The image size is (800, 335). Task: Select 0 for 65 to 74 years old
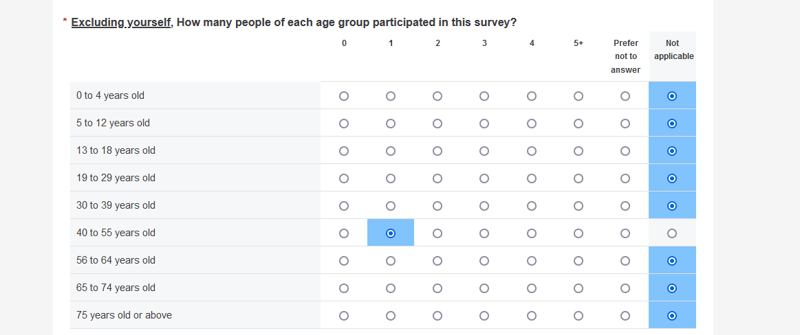(344, 288)
